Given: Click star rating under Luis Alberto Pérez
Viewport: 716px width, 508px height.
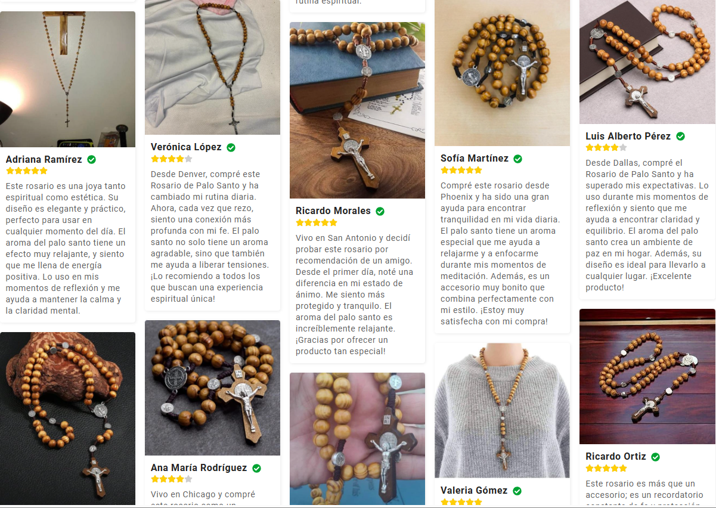Looking at the screenshot, I should coord(606,147).
